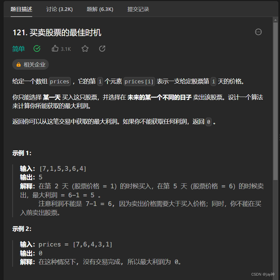This screenshot has width=280, height=280.
Task: Click the thumbs-up like icon
Action: click(x=55, y=48)
